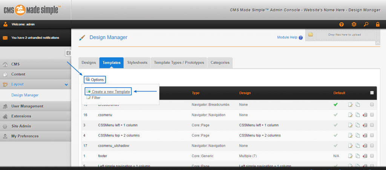Select the Templates tab
386x170 pixels.
pyautogui.click(x=112, y=63)
